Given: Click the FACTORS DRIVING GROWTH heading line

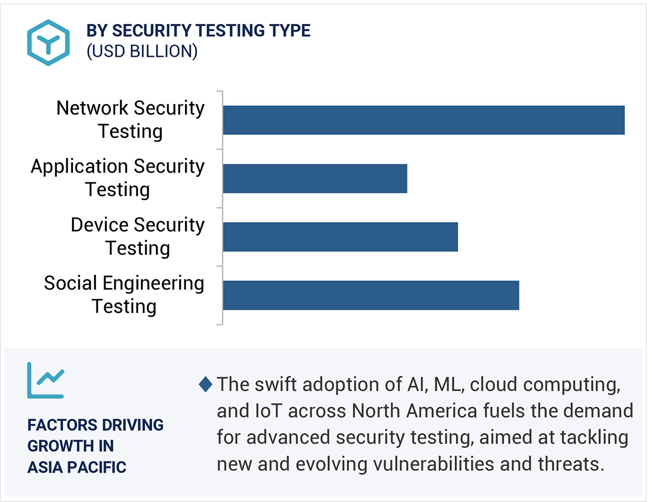Looking at the screenshot, I should (x=95, y=425).
